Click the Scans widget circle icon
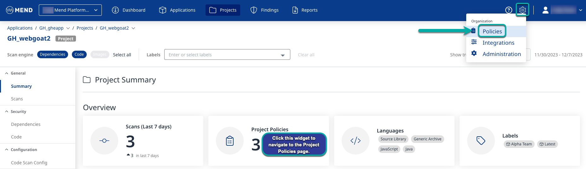 104,141
